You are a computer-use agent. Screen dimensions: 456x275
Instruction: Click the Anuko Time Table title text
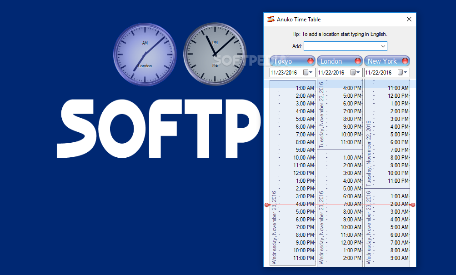299,20
